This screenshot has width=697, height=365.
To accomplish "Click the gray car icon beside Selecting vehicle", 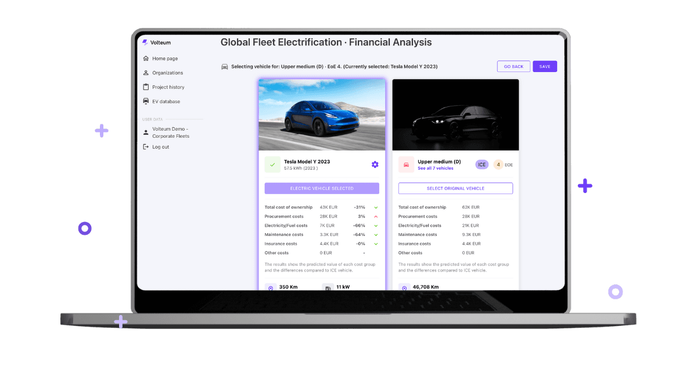I will [x=225, y=67].
